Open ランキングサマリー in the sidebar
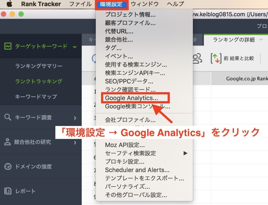 pos(39,66)
